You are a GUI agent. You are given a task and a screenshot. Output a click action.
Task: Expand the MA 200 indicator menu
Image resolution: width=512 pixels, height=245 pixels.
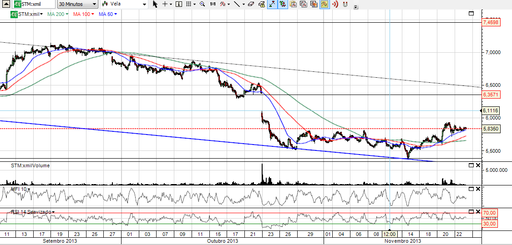(67, 14)
